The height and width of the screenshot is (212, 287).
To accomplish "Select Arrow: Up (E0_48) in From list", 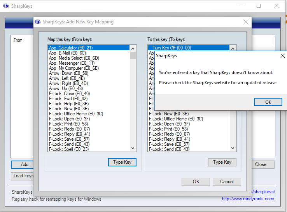I will [89, 88].
